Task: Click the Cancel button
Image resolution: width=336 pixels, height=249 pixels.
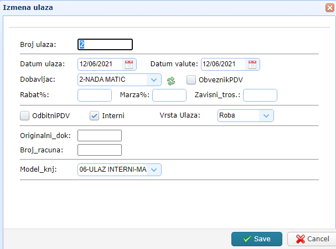Action: click(x=312, y=239)
